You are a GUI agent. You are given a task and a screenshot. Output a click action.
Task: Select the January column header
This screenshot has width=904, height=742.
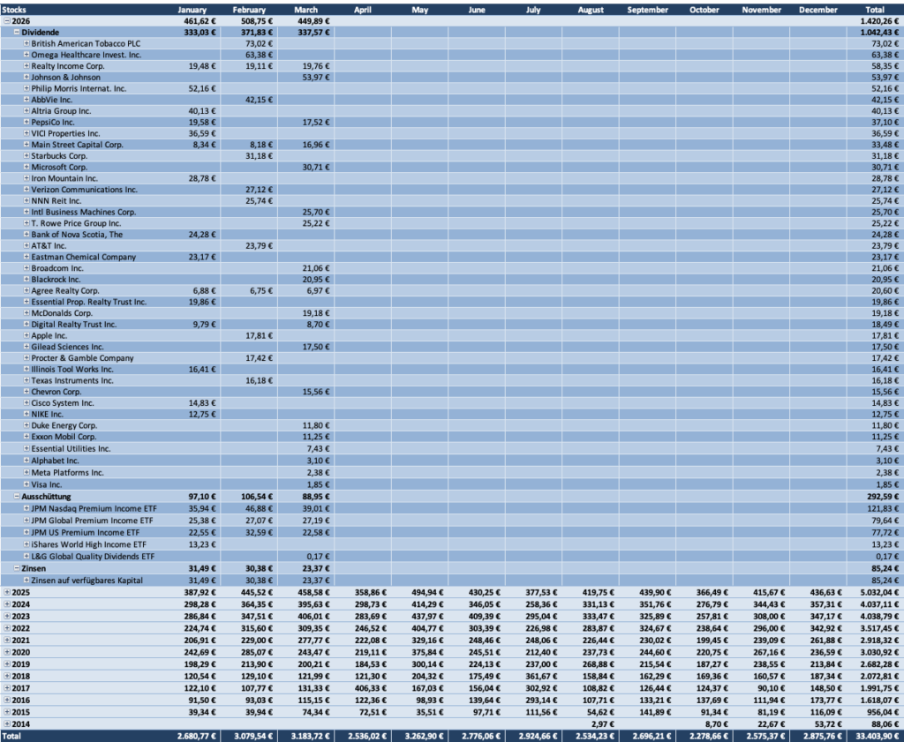[192, 10]
